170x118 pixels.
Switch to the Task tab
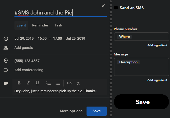tap(58, 25)
